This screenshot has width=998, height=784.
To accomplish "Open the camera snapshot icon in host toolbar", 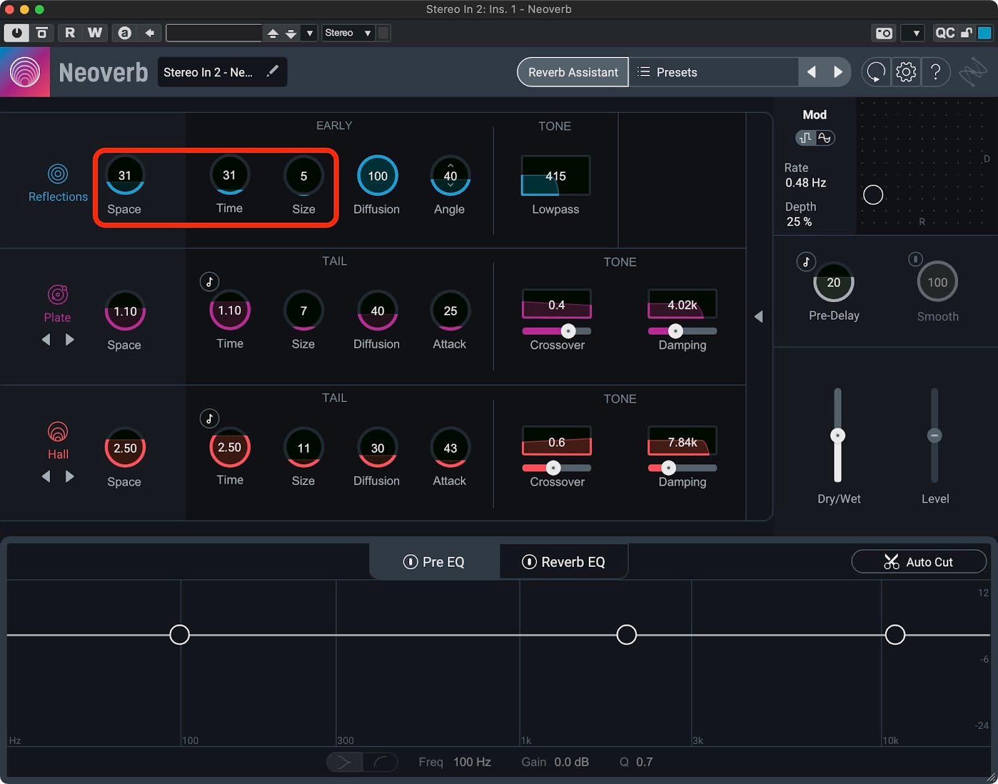I will (x=884, y=33).
